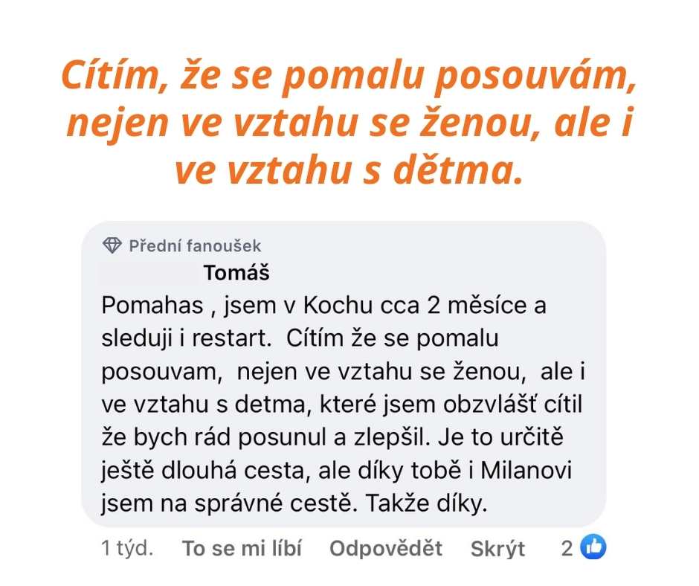Like the comment via To se mi líbí
Screen dimensions: 699x586
(x=242, y=549)
